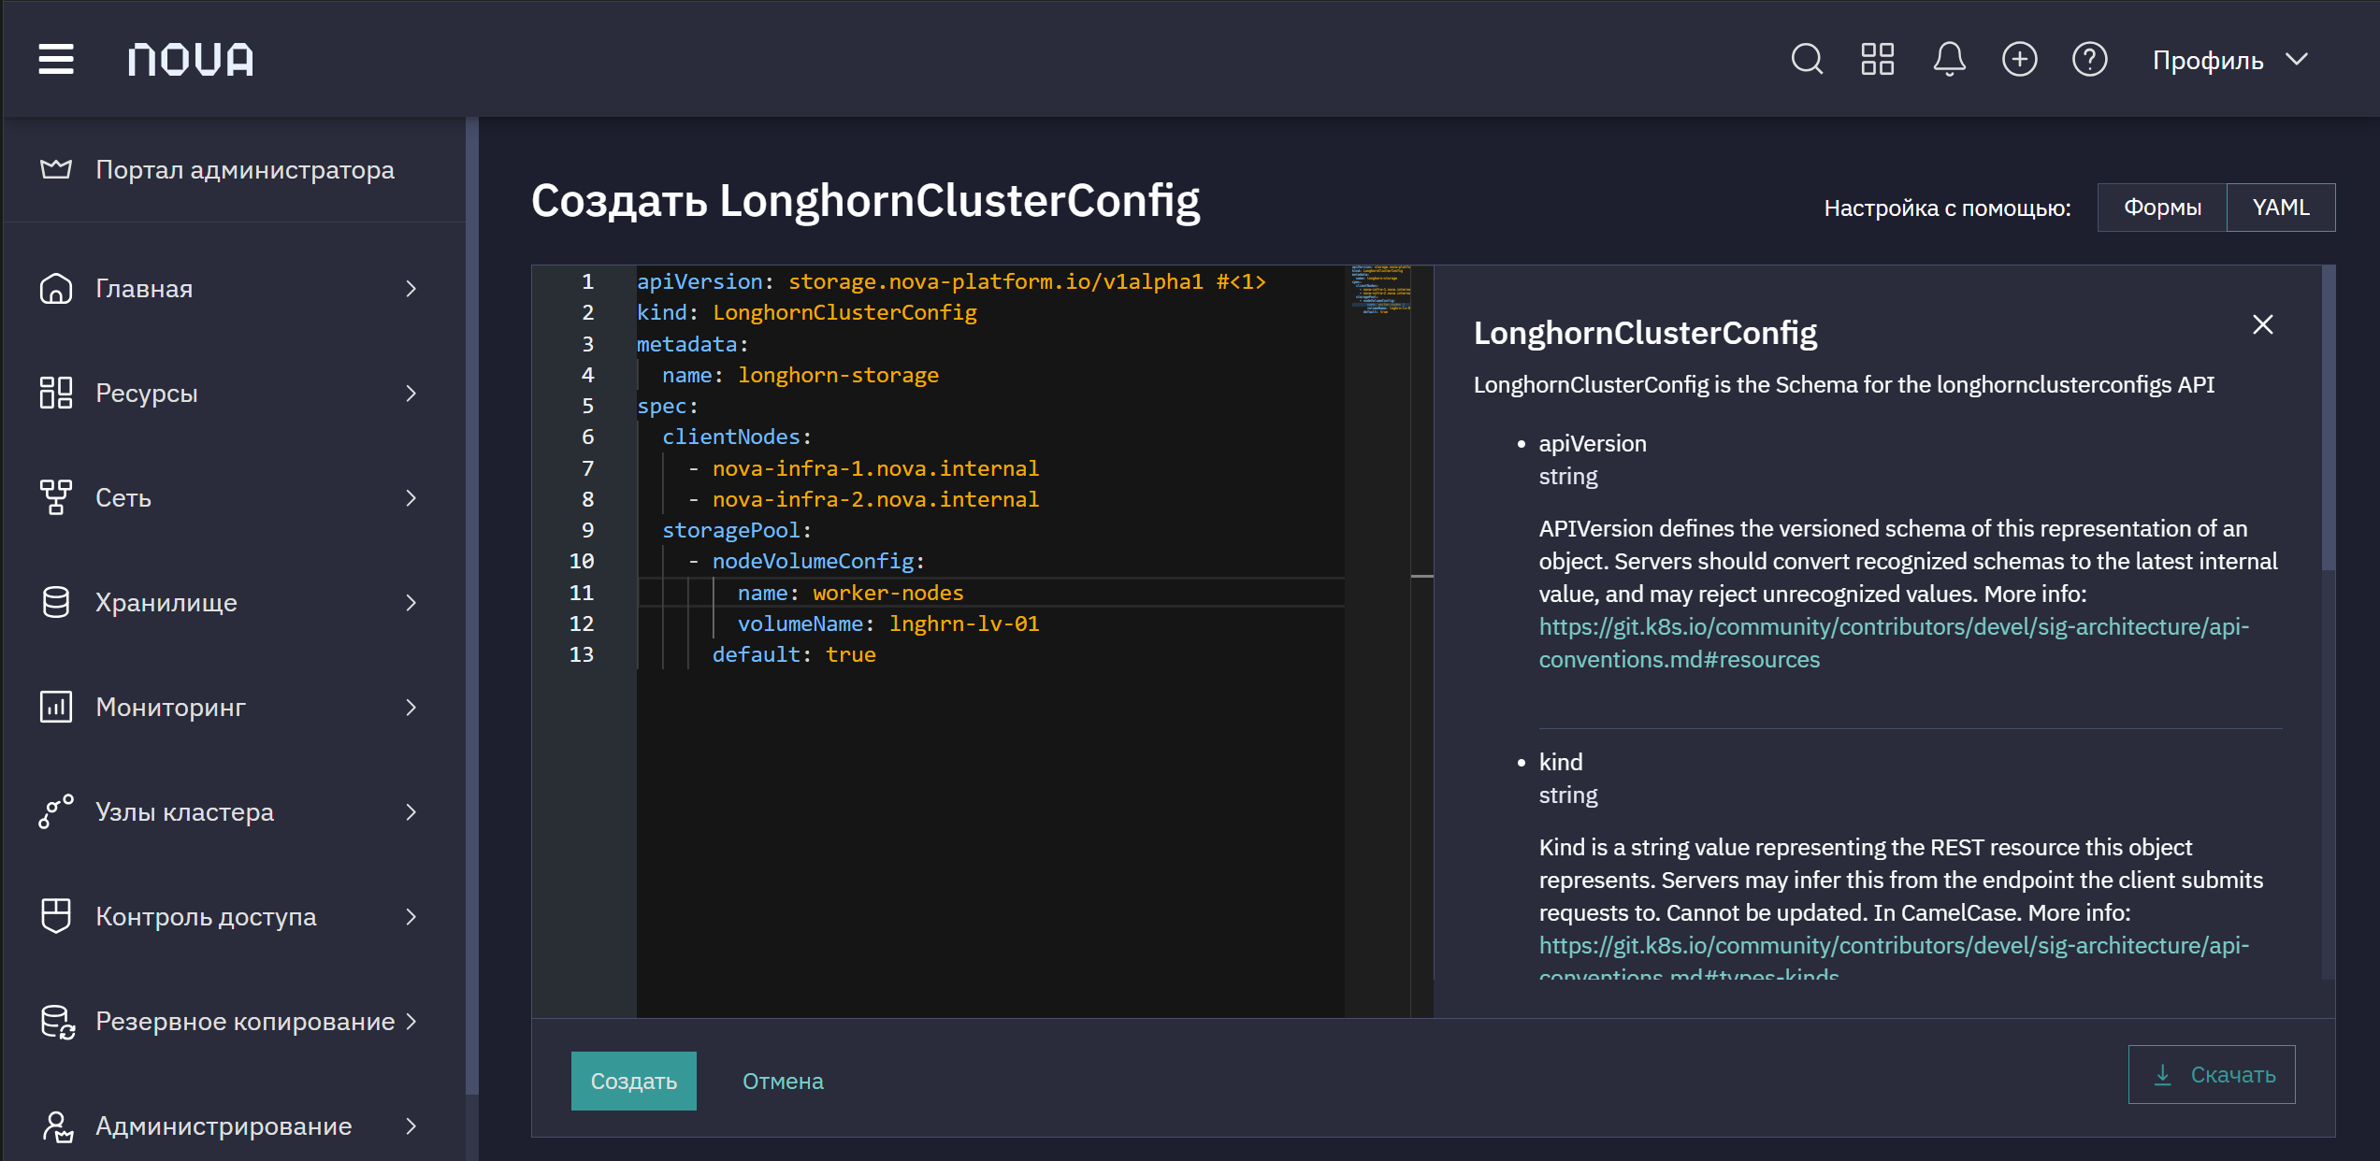Image resolution: width=2380 pixels, height=1161 pixels.
Task: Click the Скачать download button
Action: click(x=2212, y=1074)
